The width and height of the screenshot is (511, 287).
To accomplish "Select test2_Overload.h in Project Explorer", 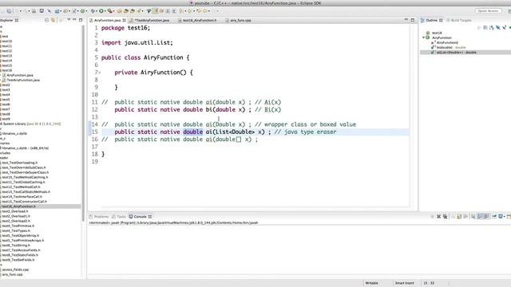I will (16, 211).
